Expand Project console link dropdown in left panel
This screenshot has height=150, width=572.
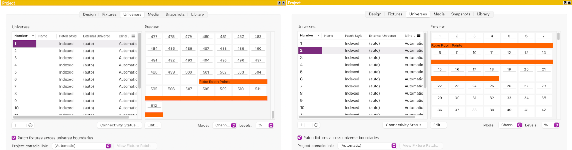[x=82, y=146]
